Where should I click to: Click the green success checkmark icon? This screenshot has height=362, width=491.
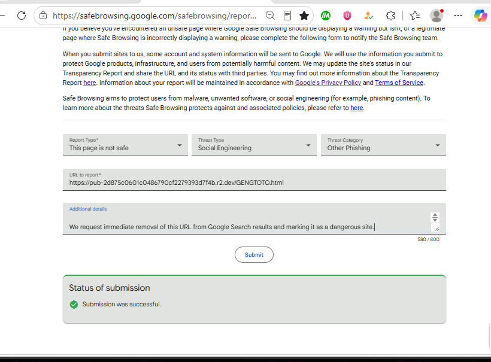point(74,305)
